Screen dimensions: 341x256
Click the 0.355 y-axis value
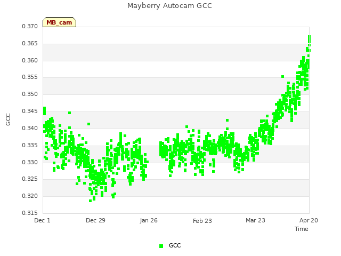30,77
